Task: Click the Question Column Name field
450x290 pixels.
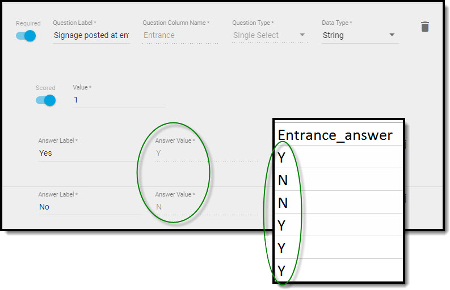Action: (180, 35)
